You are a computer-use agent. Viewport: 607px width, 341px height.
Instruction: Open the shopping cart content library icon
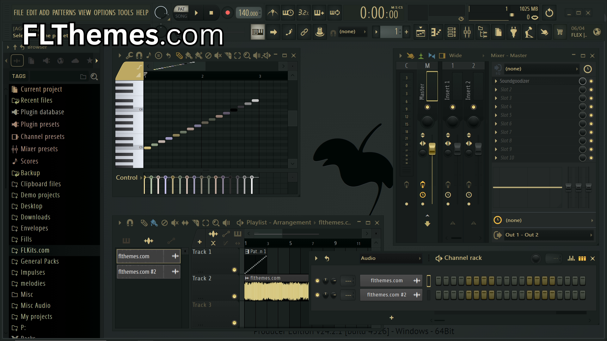560,32
